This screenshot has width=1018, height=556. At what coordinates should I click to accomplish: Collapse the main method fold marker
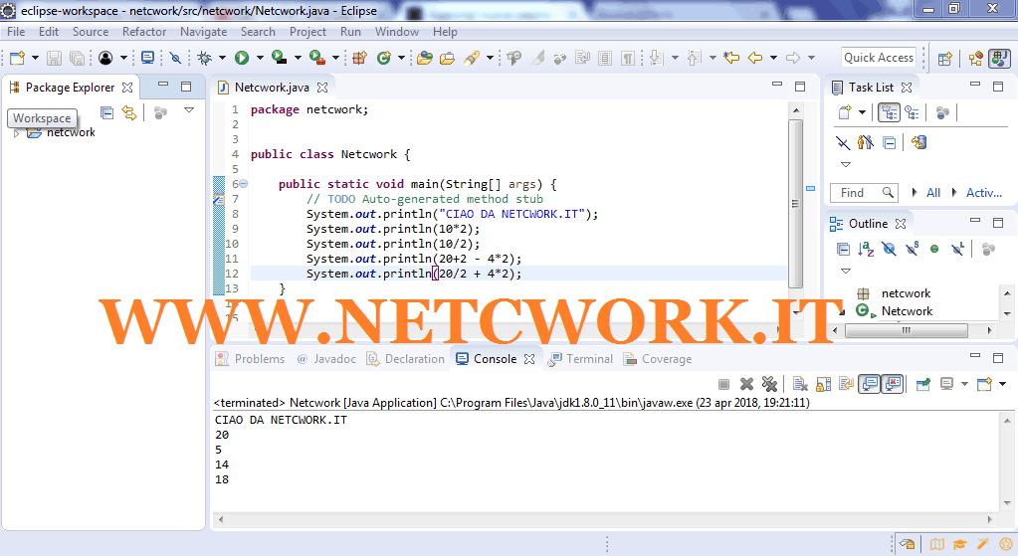tap(244, 184)
